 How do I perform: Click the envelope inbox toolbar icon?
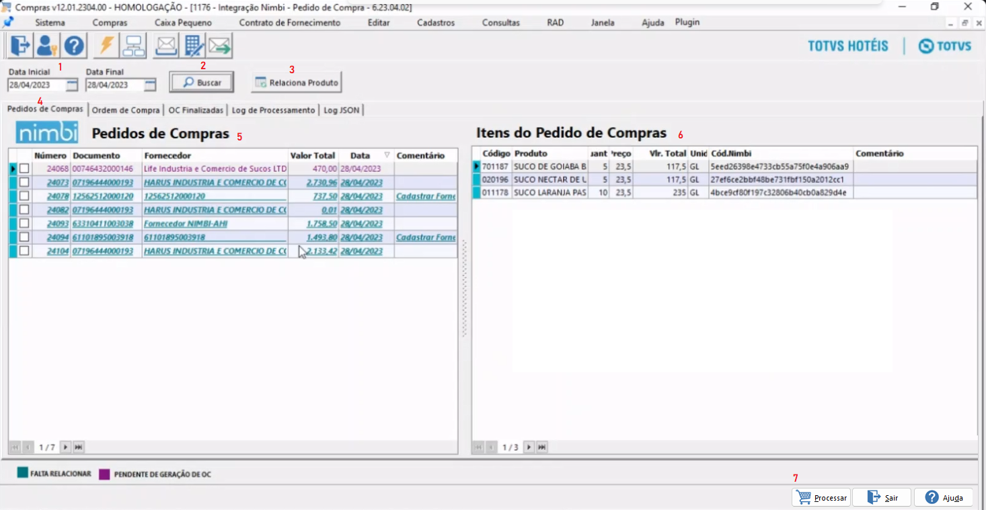pyautogui.click(x=166, y=46)
